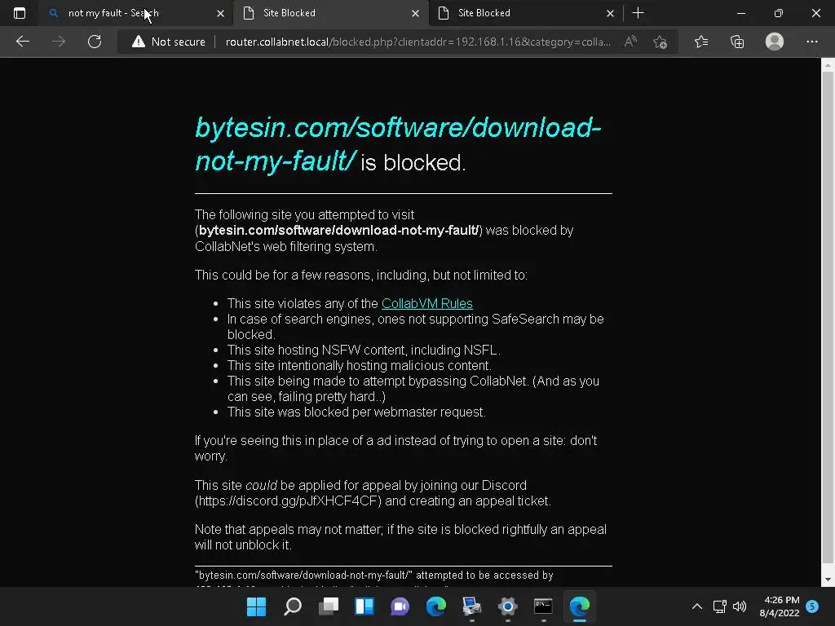Add this page to favorites

[660, 42]
